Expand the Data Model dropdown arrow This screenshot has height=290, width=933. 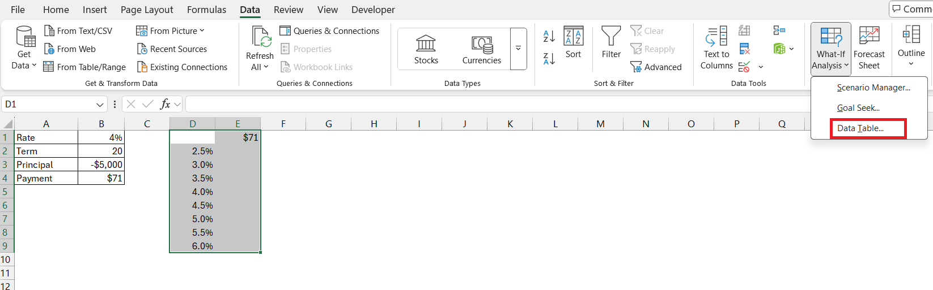(x=791, y=49)
